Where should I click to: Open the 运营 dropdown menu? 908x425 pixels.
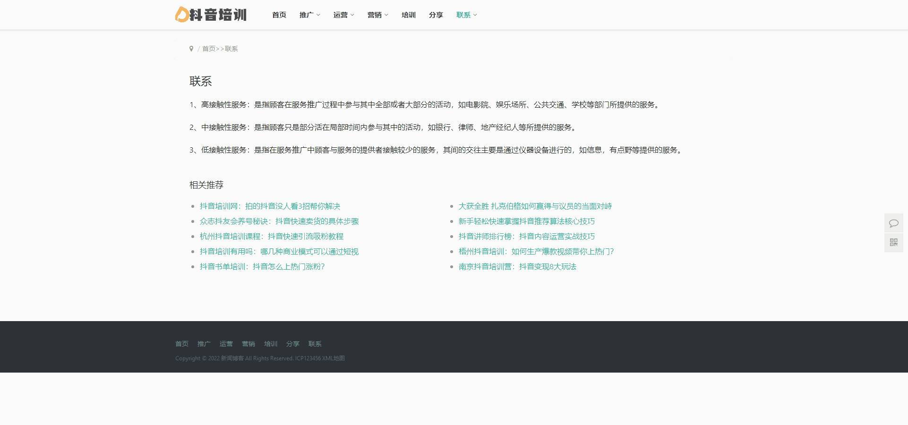click(x=343, y=15)
